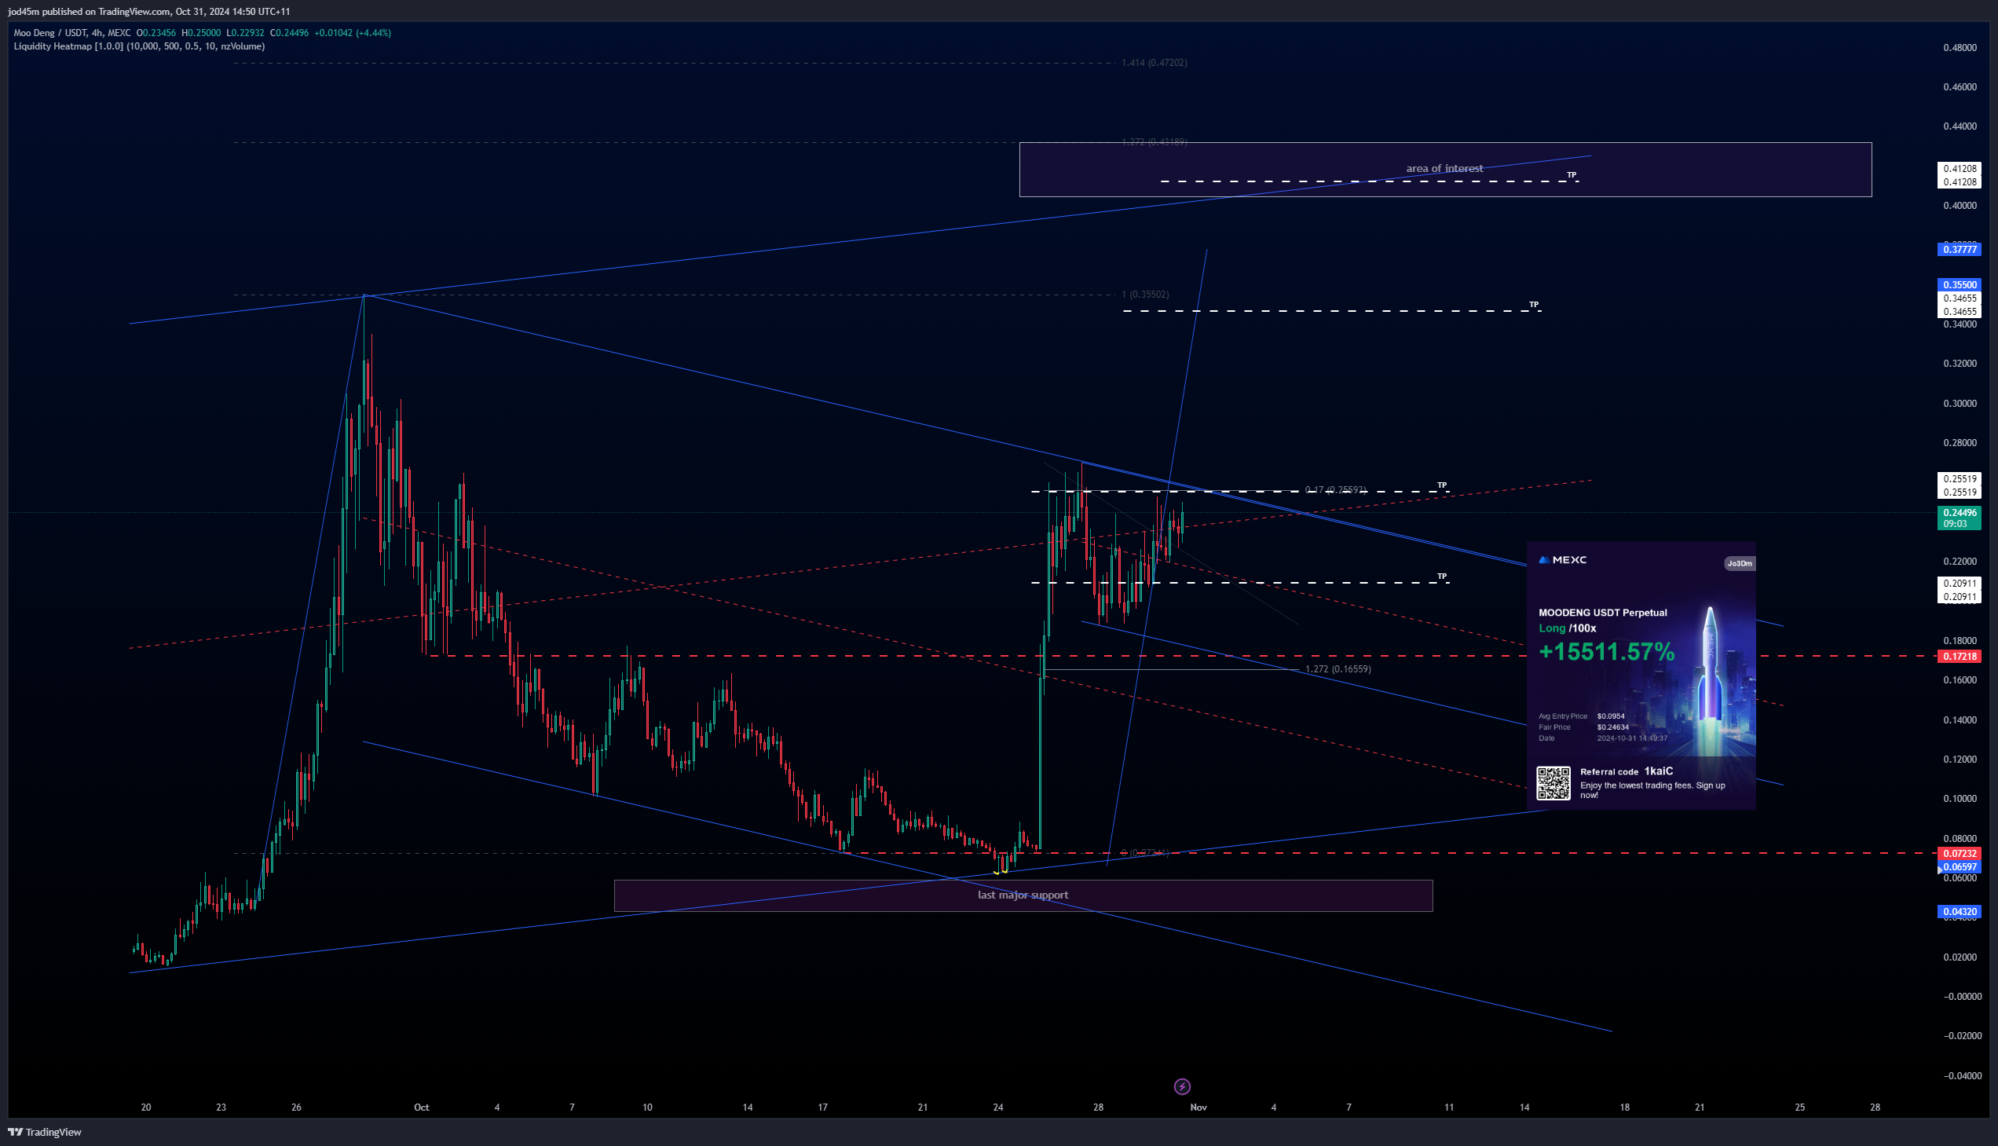Select the 'area of interest' label
The image size is (1998, 1146).
coord(1444,168)
